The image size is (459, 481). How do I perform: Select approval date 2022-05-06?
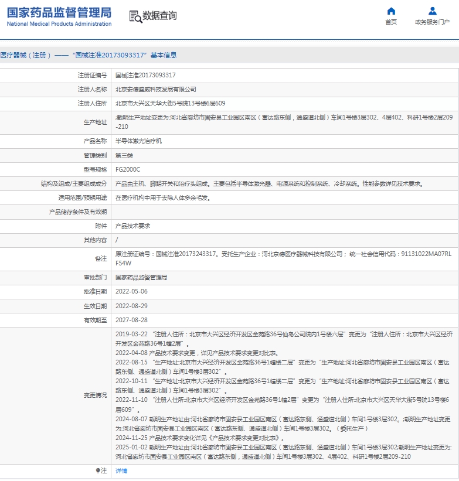pyautogui.click(x=131, y=291)
